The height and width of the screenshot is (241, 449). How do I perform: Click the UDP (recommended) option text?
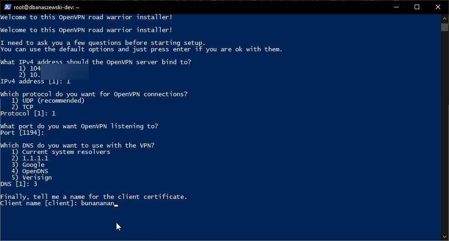click(x=53, y=100)
